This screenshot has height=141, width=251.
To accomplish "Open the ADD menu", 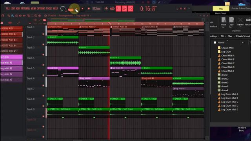I will pyautogui.click(x=18, y=9).
